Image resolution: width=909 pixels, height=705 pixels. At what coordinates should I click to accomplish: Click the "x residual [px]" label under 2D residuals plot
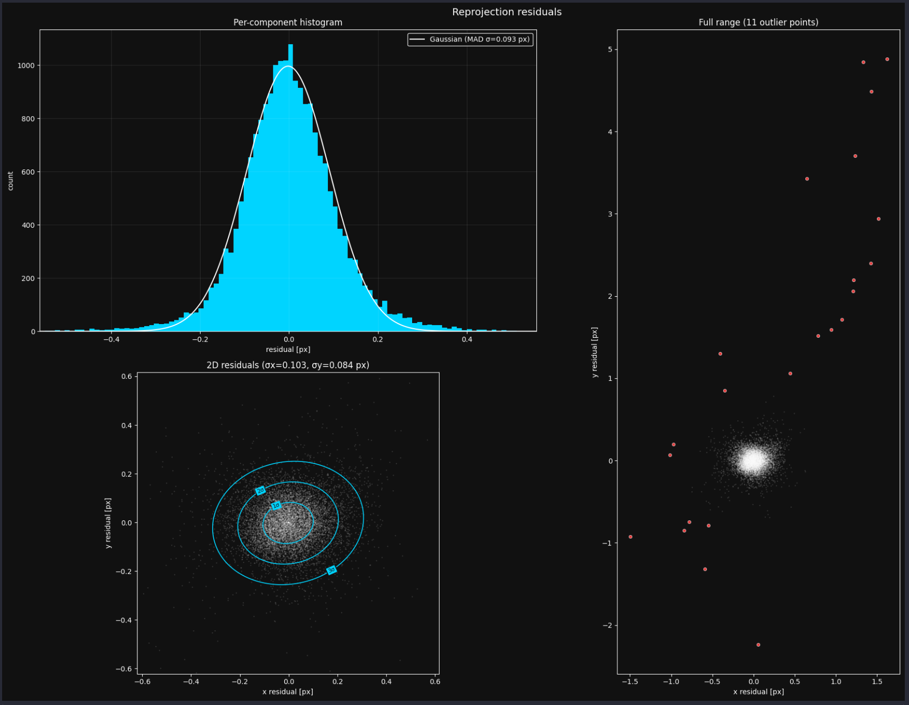288,692
